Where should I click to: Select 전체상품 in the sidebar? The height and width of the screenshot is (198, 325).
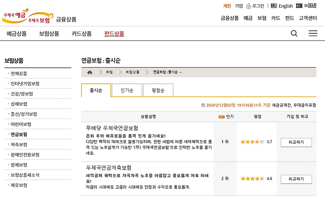(19, 73)
